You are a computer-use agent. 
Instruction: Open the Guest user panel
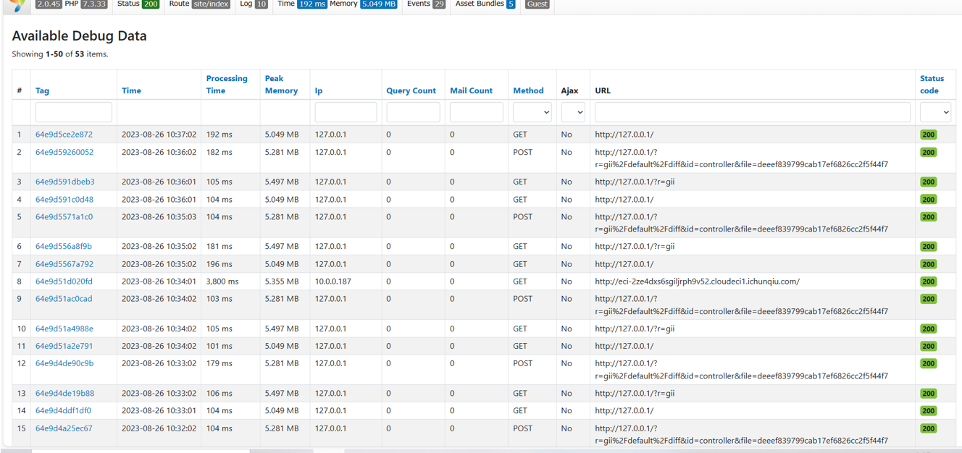537,4
